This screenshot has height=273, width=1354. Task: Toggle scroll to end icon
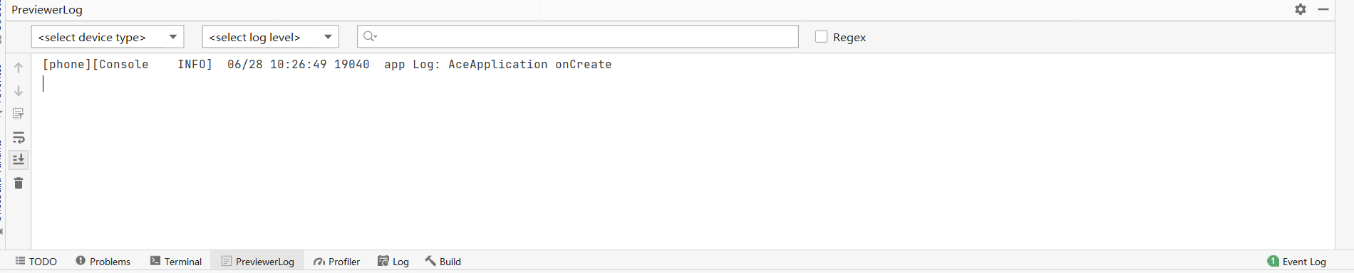[19, 159]
